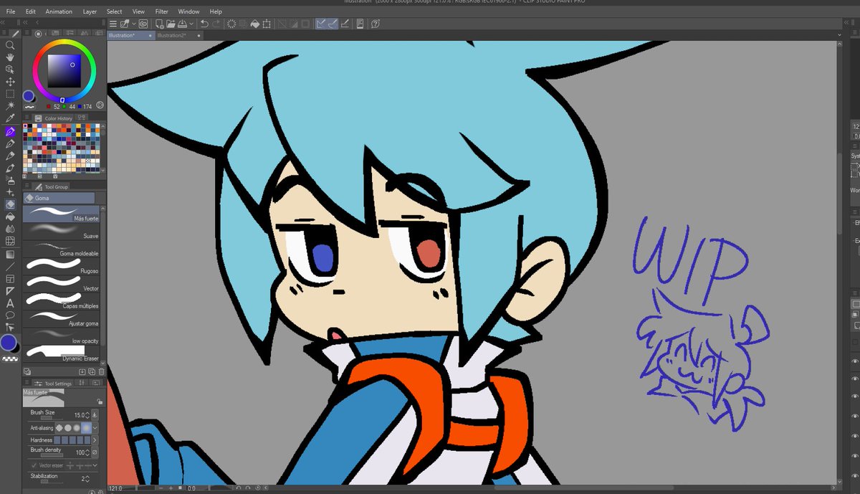Viewport: 860px width, 494px height.
Task: Open the Tool Group panel menu
Action: click(27, 186)
